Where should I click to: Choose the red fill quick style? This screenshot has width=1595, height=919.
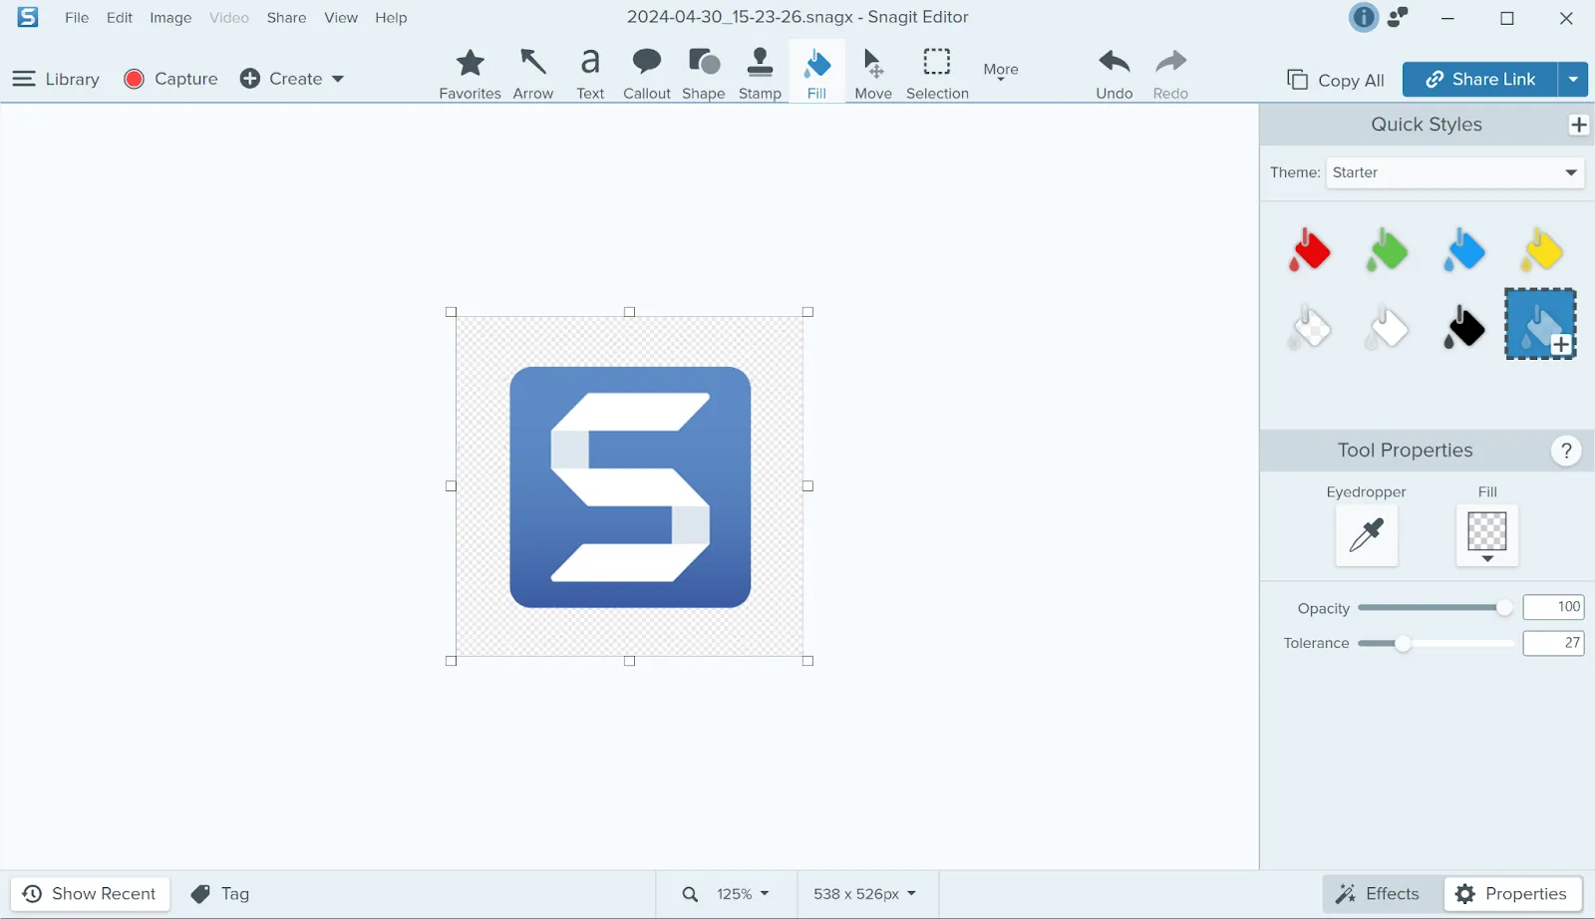1309,250
